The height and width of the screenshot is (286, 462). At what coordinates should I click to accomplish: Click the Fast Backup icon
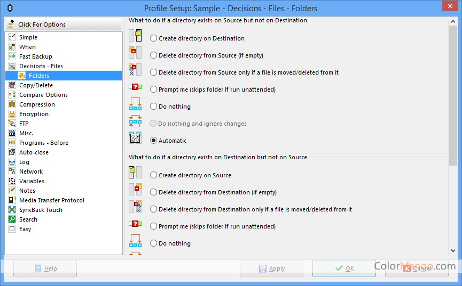(x=12, y=56)
